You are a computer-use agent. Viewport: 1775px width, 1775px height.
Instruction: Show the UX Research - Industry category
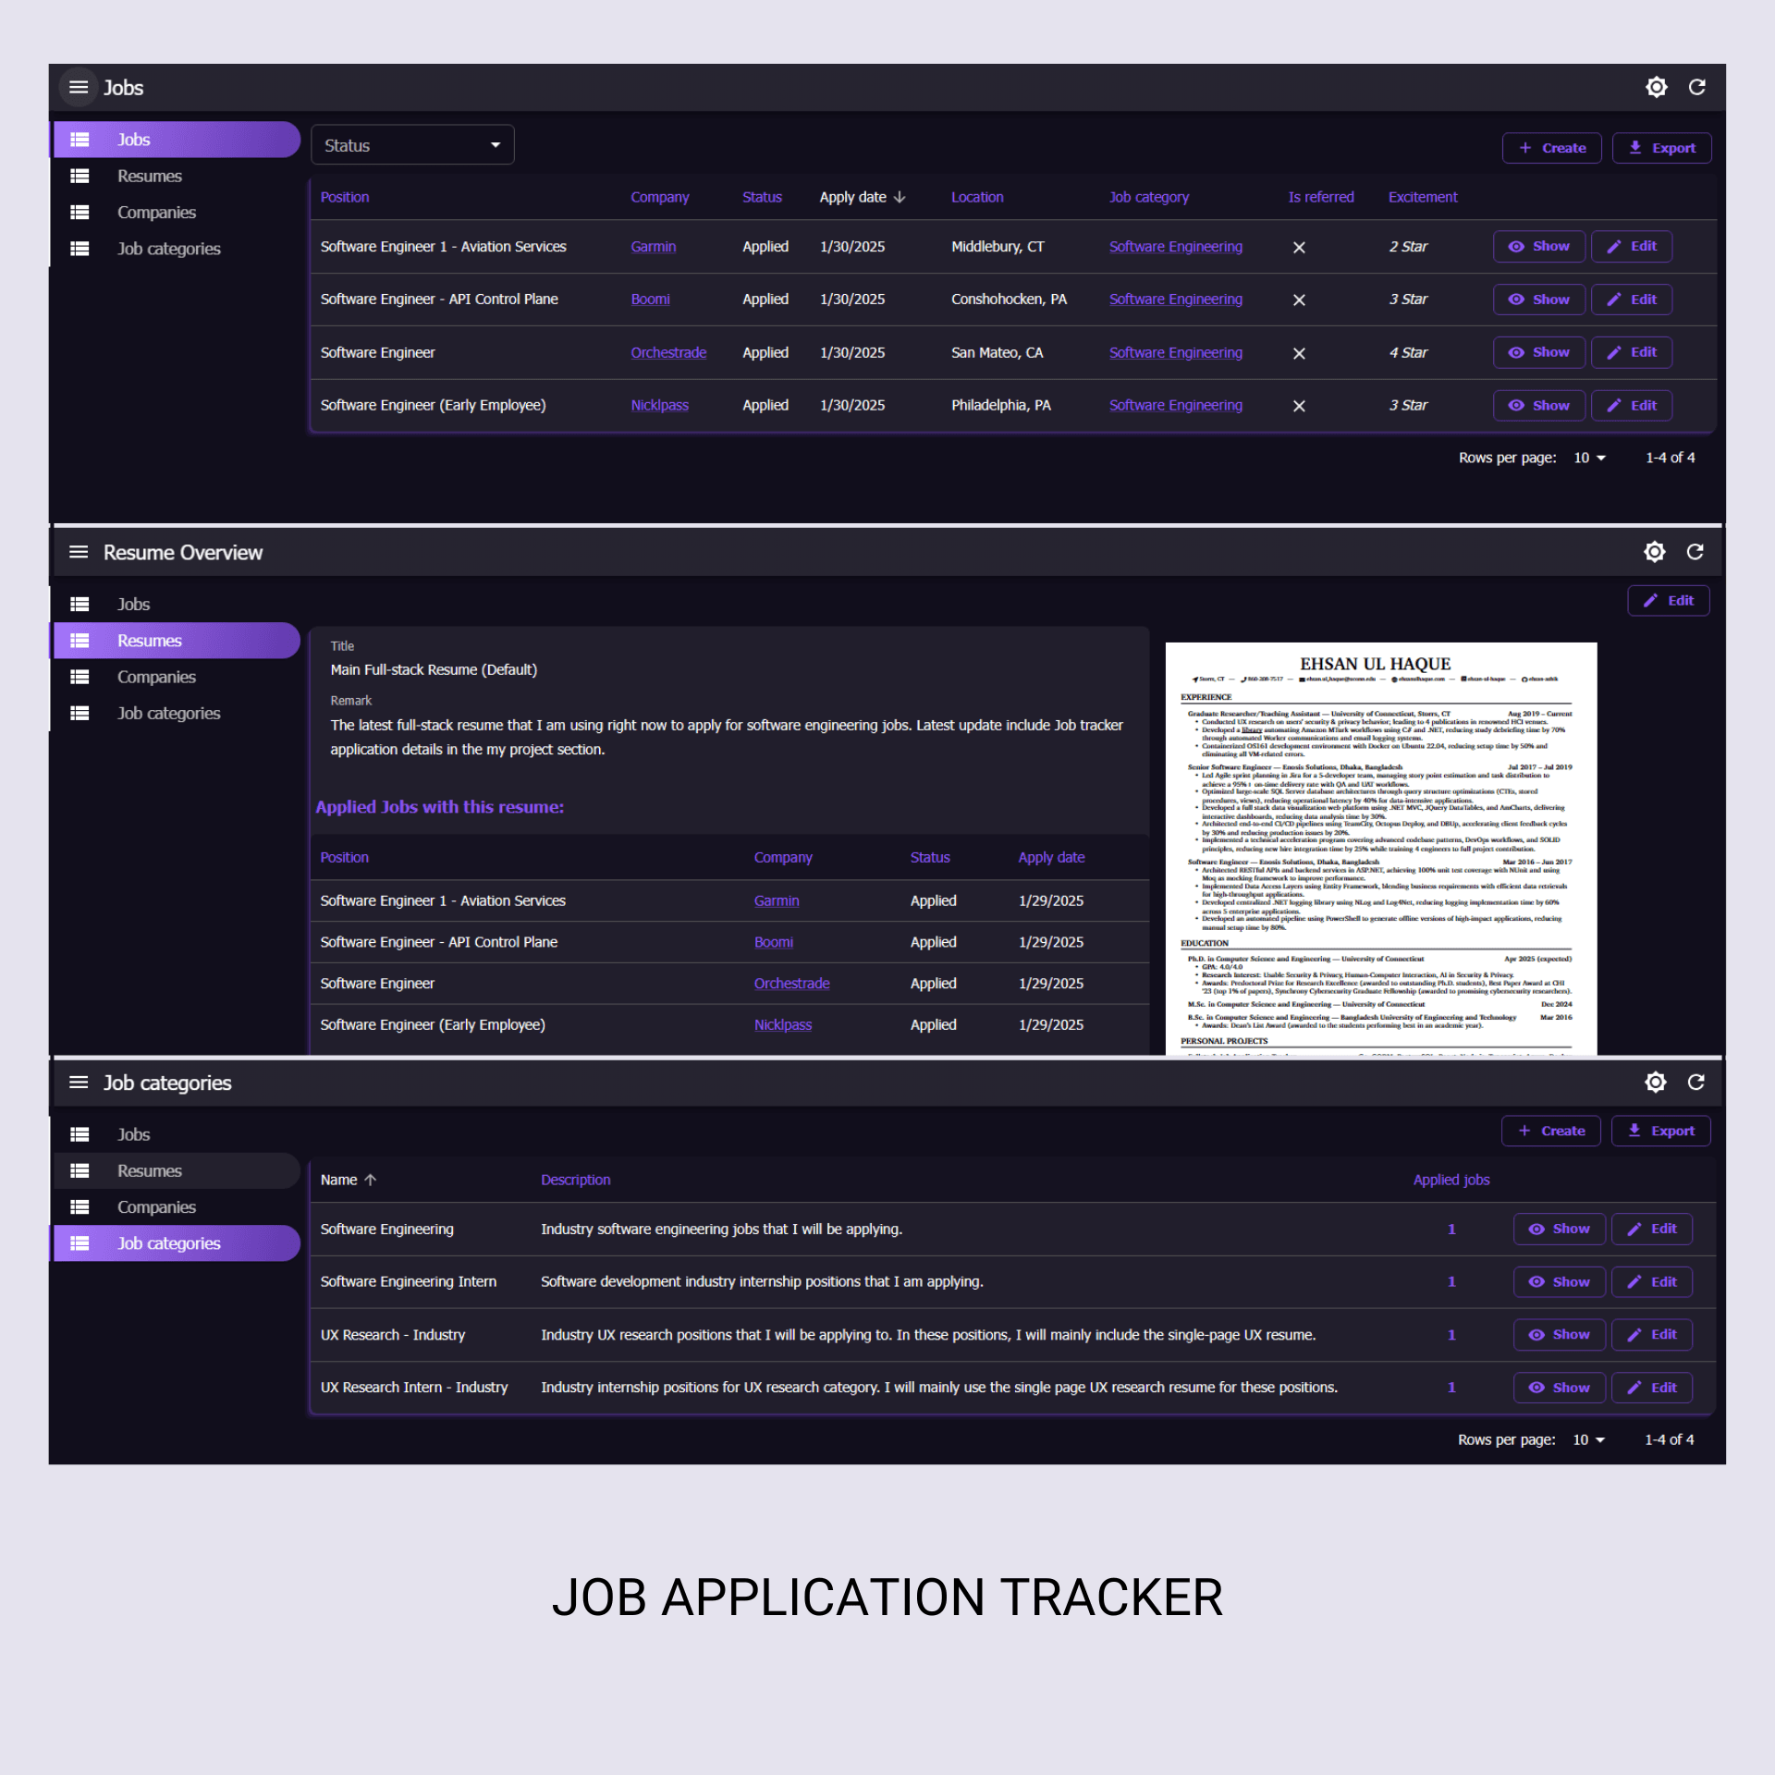[x=1559, y=1335]
